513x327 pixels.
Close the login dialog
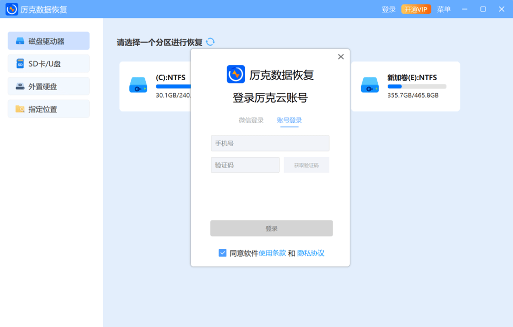pyautogui.click(x=341, y=57)
